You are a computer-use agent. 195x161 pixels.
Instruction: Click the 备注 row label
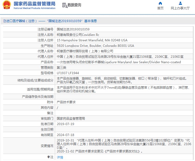(x=50, y=113)
